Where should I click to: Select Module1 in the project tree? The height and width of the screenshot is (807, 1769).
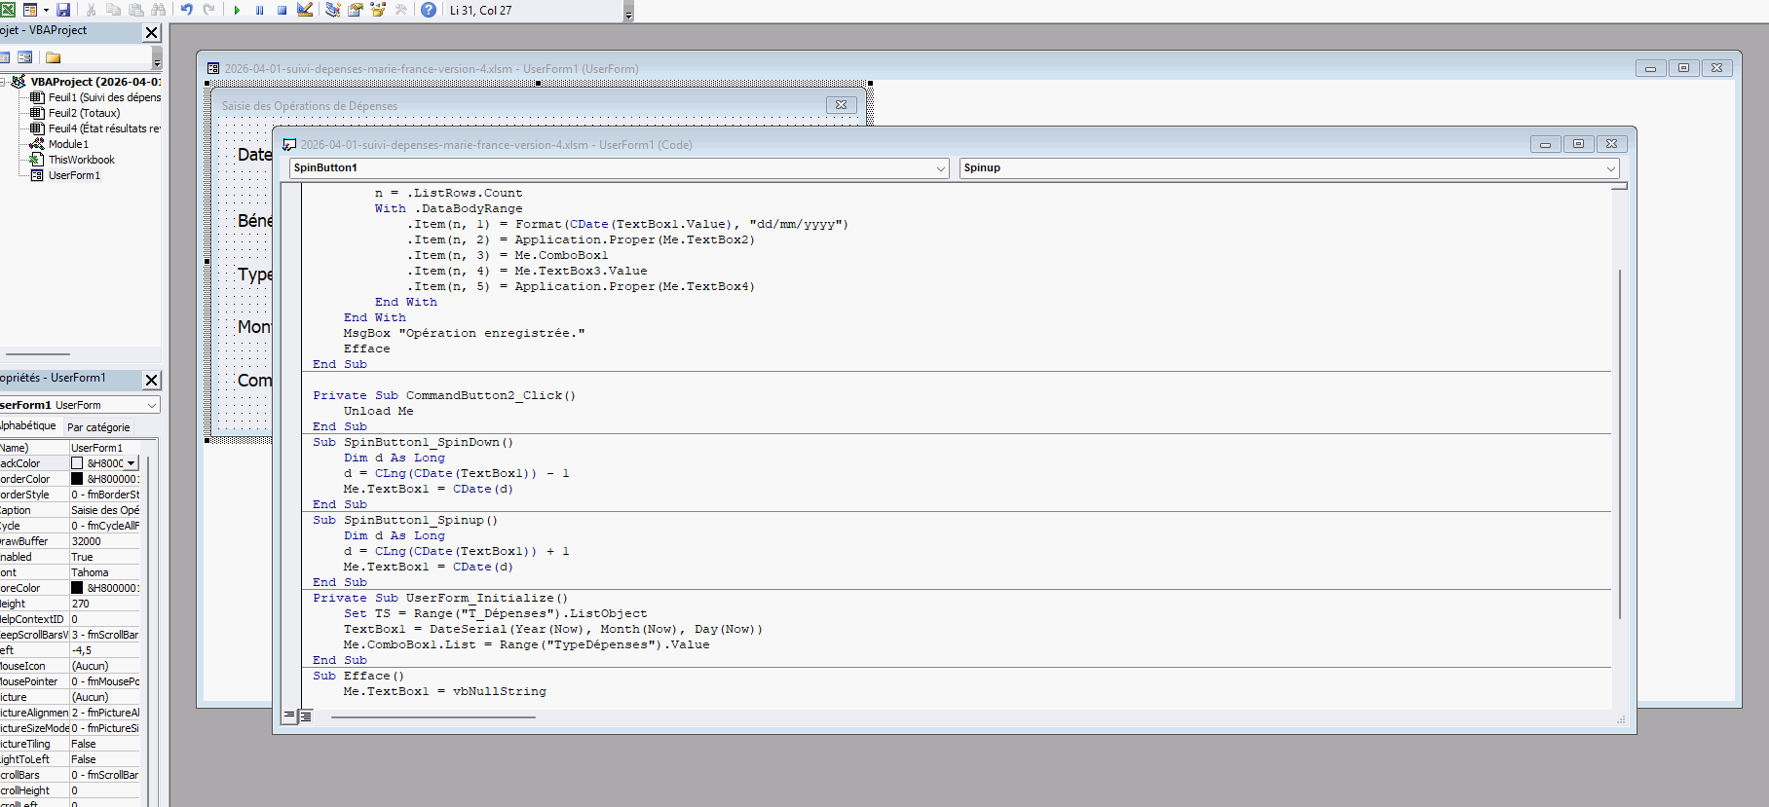pos(68,144)
